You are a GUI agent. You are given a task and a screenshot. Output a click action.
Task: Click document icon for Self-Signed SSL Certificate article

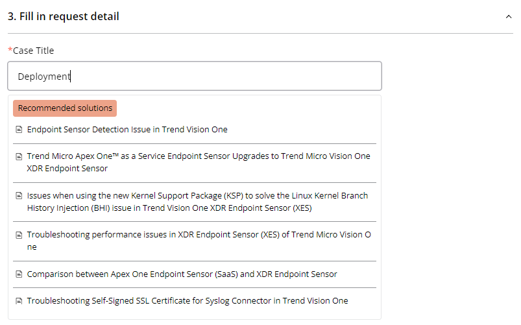(19, 301)
